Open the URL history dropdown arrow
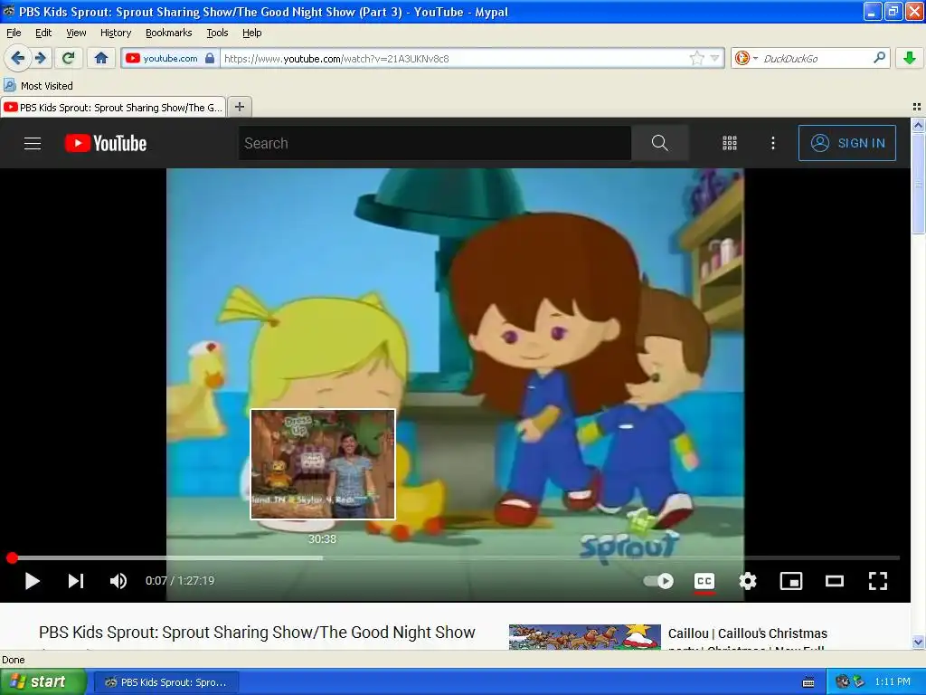 (714, 58)
